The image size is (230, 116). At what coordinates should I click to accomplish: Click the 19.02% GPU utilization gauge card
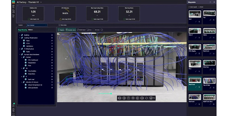pos(65,14)
